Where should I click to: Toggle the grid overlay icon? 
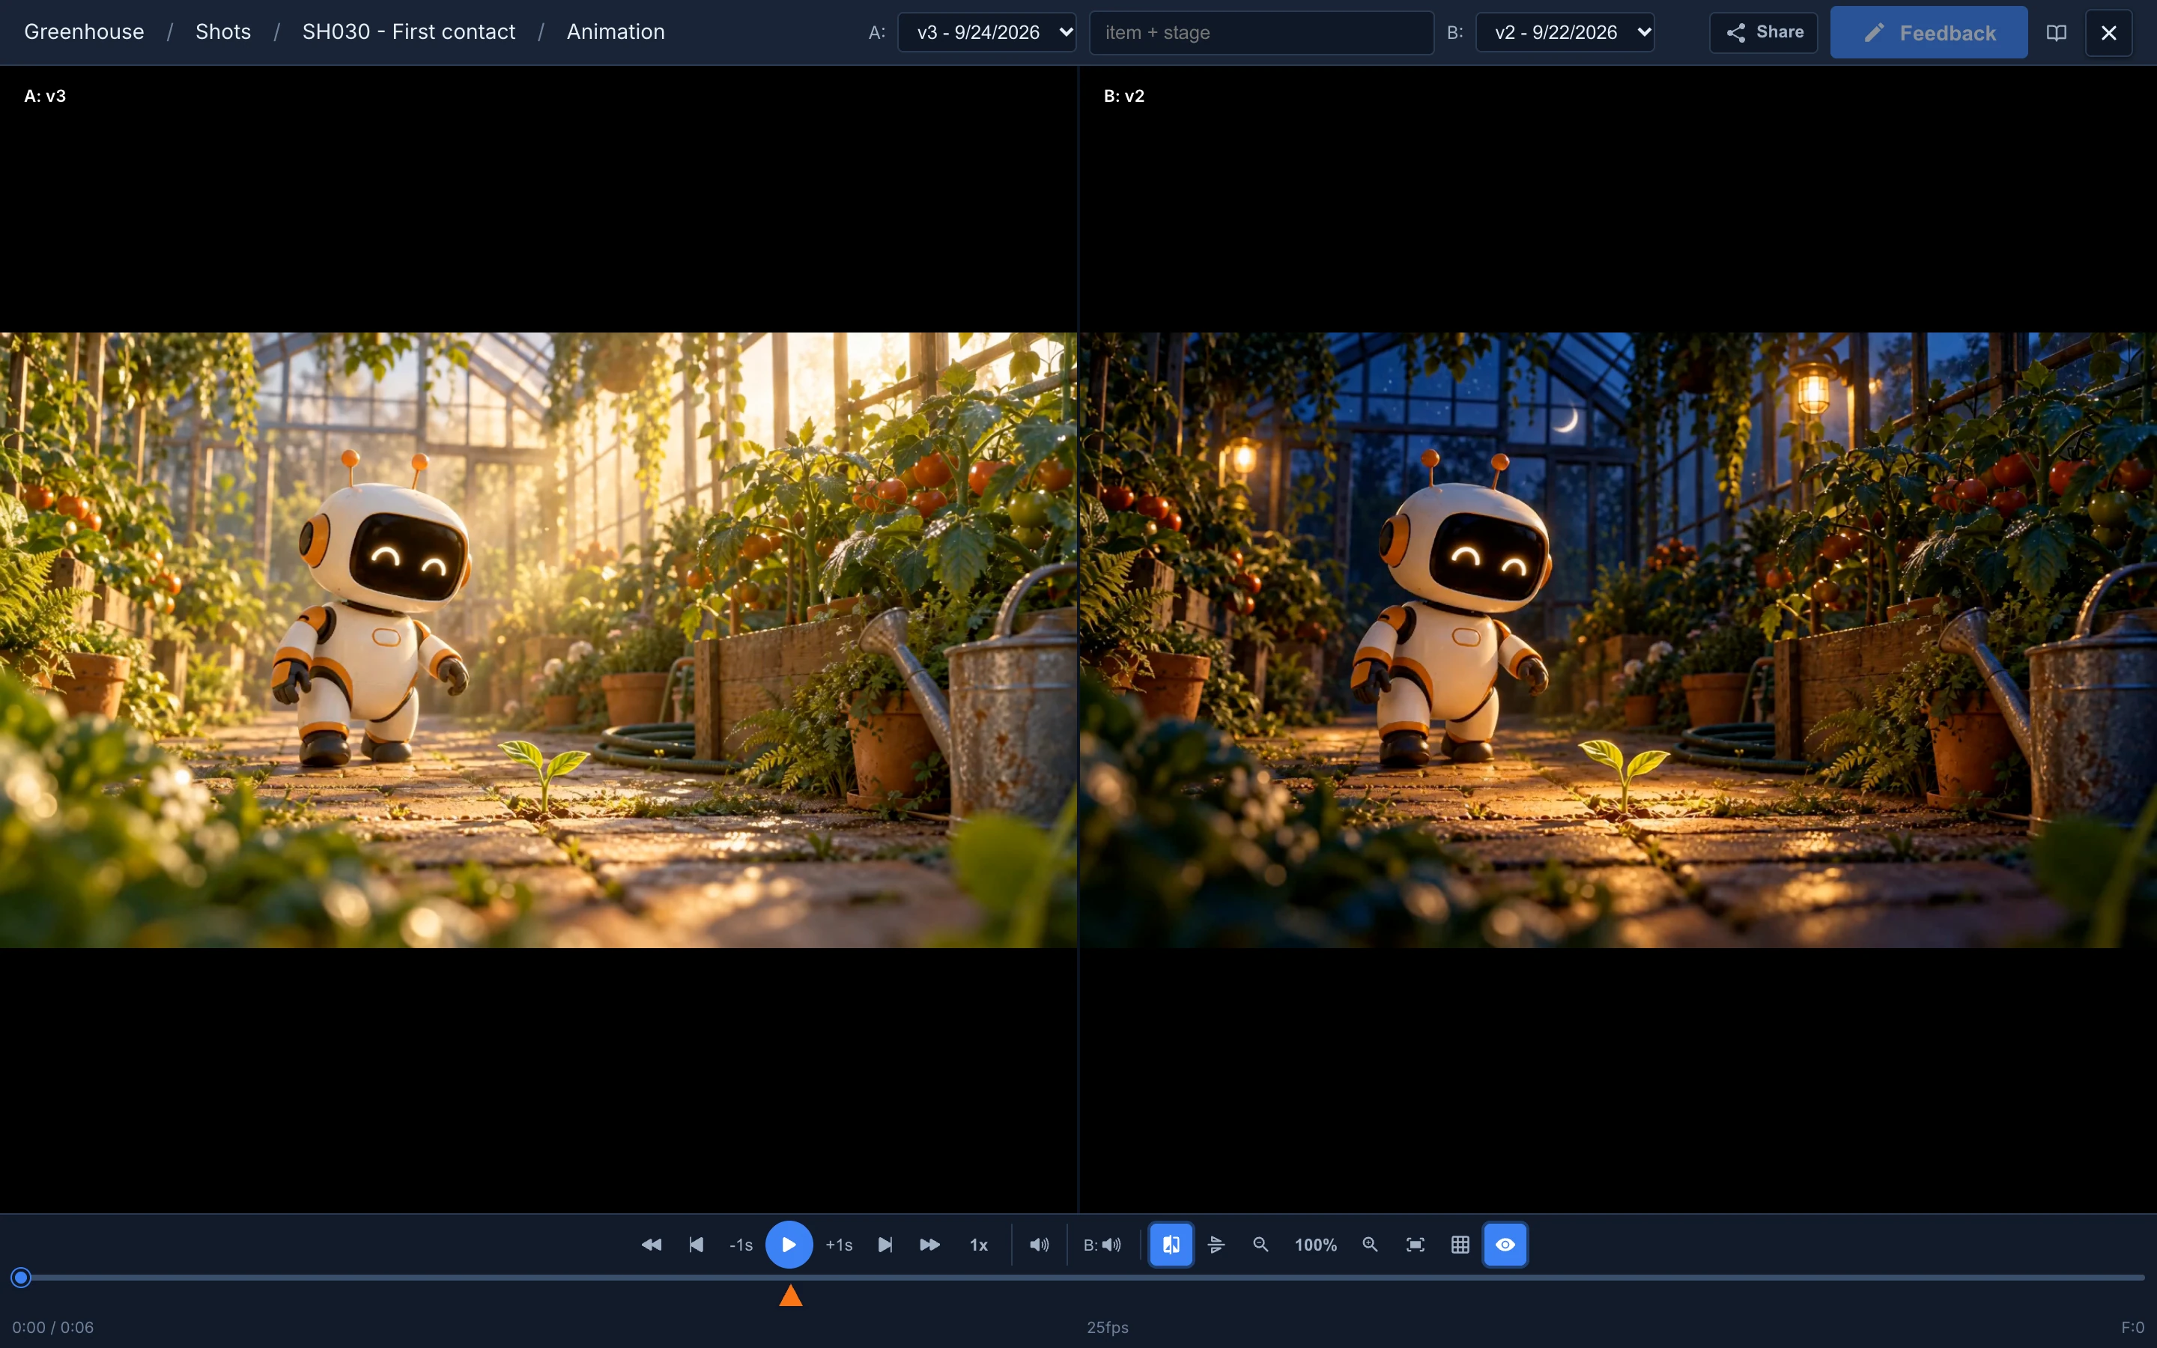coord(1460,1245)
